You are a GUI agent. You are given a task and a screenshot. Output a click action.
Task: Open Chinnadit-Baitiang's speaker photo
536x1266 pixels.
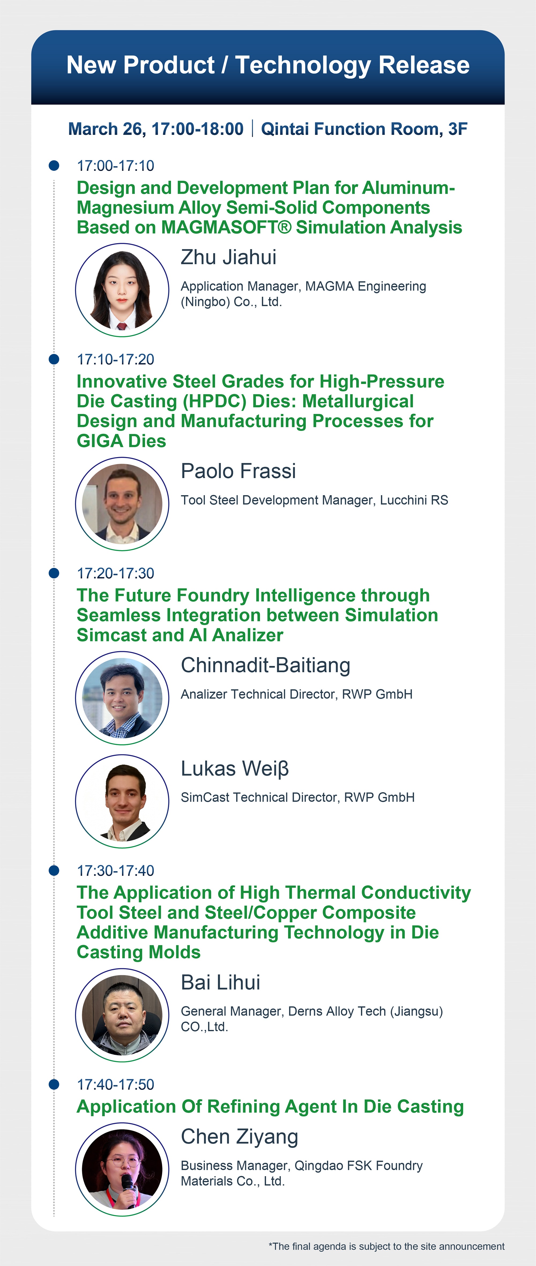(x=122, y=698)
